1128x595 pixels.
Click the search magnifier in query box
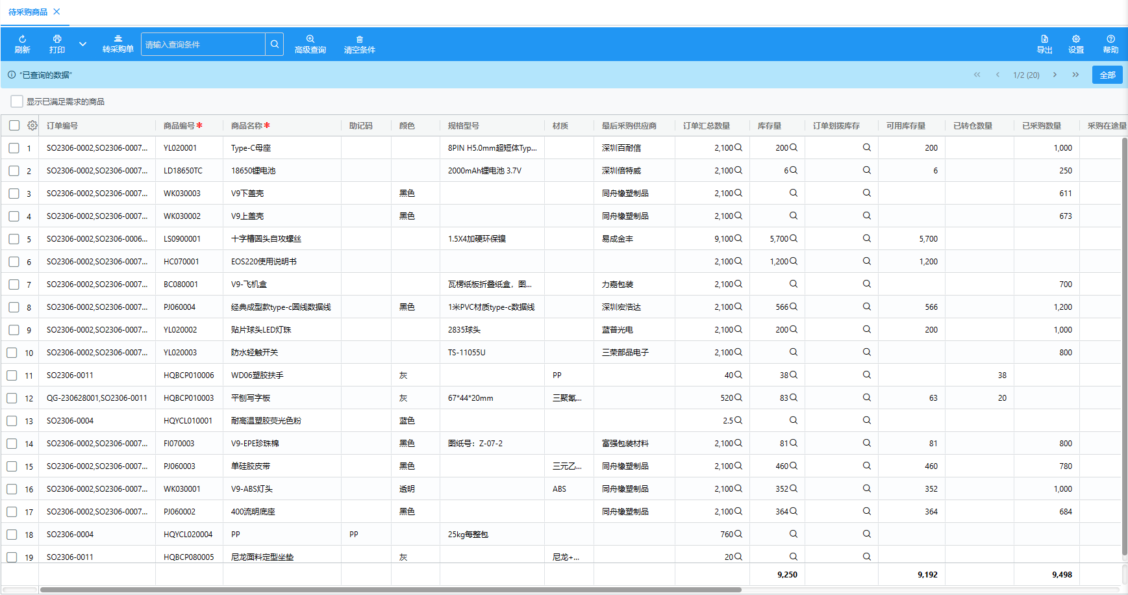(275, 44)
